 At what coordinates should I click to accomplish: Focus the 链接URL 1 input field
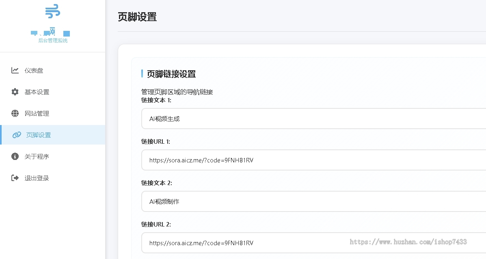[x=314, y=160]
